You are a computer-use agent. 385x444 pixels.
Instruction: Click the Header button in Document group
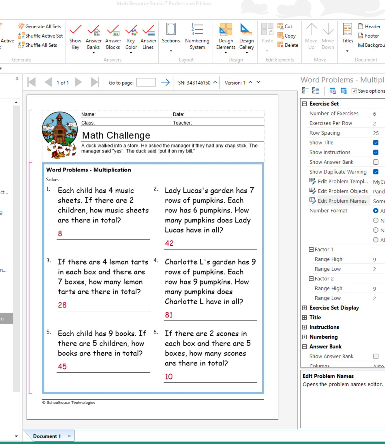pyautogui.click(x=369, y=26)
